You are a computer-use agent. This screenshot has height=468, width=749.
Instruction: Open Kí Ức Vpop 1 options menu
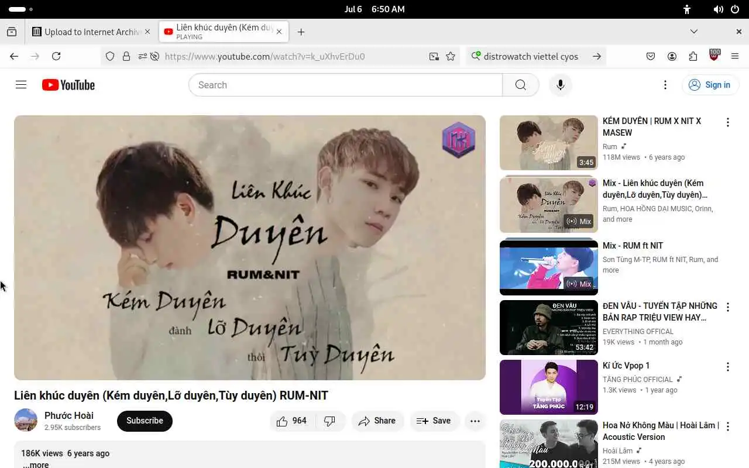click(728, 367)
